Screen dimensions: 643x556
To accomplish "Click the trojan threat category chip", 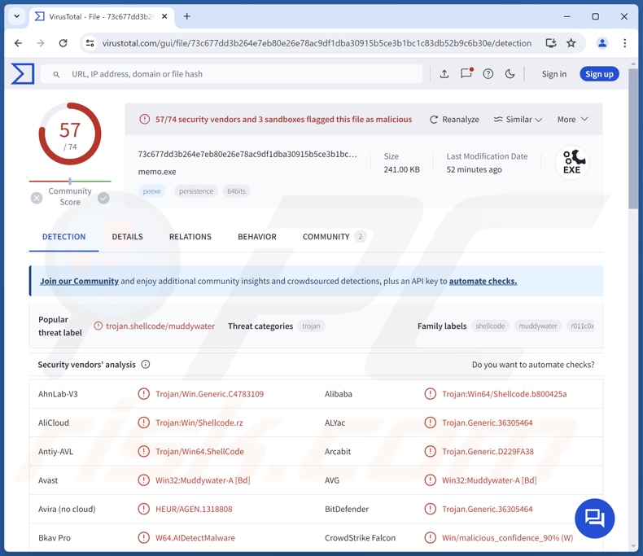I will [x=311, y=326].
